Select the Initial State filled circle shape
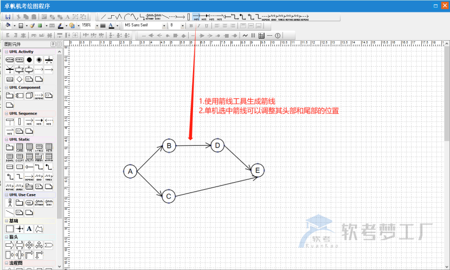This screenshot has width=450, height=270. (x=29, y=59)
